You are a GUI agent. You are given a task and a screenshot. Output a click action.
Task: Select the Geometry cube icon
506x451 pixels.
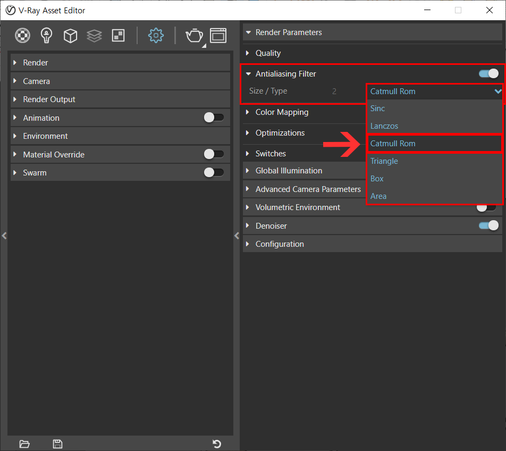pyautogui.click(x=70, y=36)
